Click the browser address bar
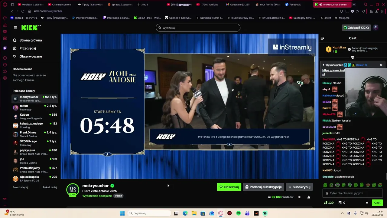 [x=181, y=11]
